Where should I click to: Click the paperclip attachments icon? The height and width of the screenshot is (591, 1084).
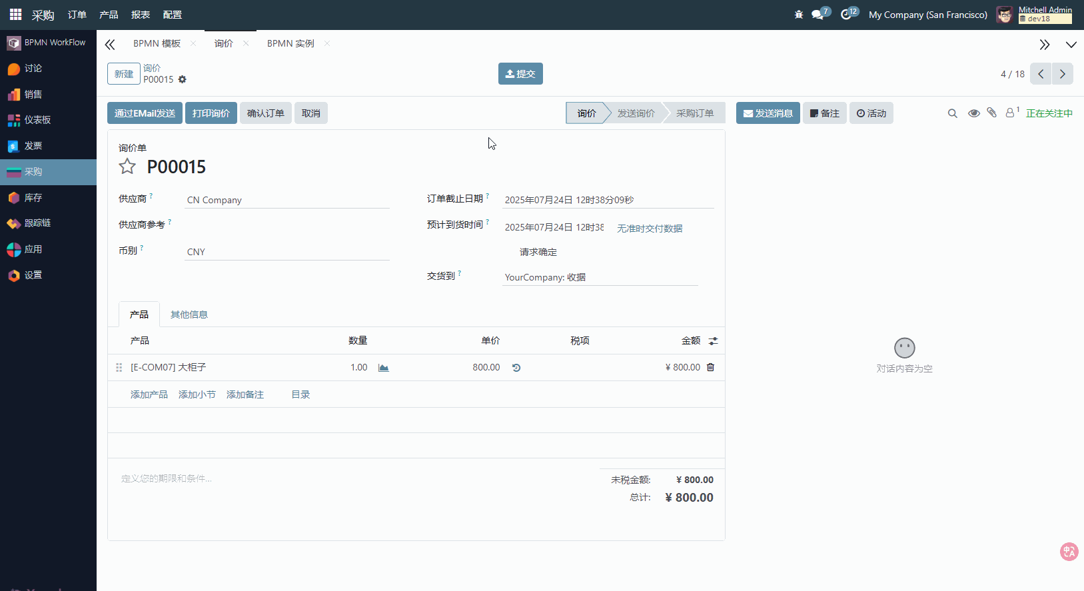[x=991, y=113]
